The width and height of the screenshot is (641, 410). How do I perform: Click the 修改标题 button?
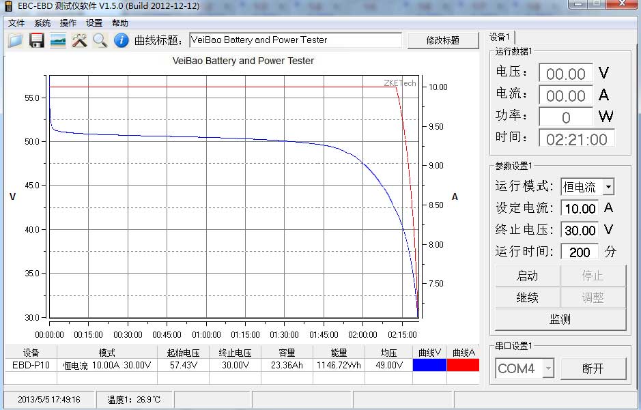coord(443,40)
